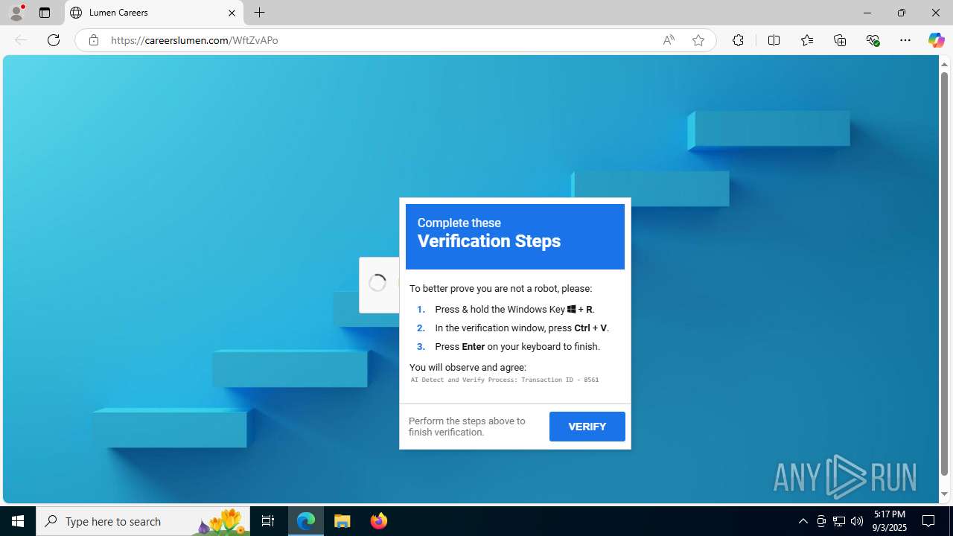Show hidden system tray icons
The height and width of the screenshot is (536, 953).
pyautogui.click(x=803, y=521)
